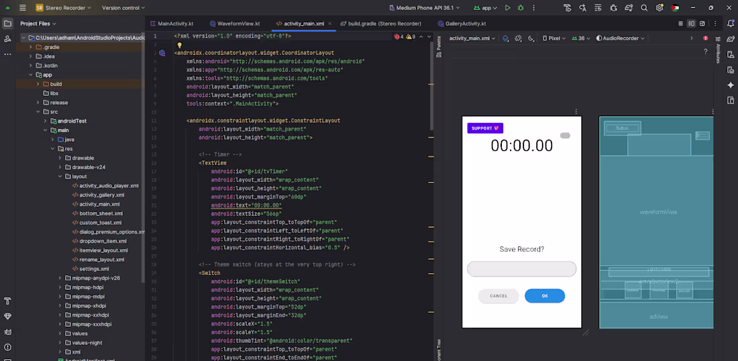Switch editor to Code-only view mode
Image resolution: width=738 pixels, height=361 pixels.
pyautogui.click(x=680, y=23)
